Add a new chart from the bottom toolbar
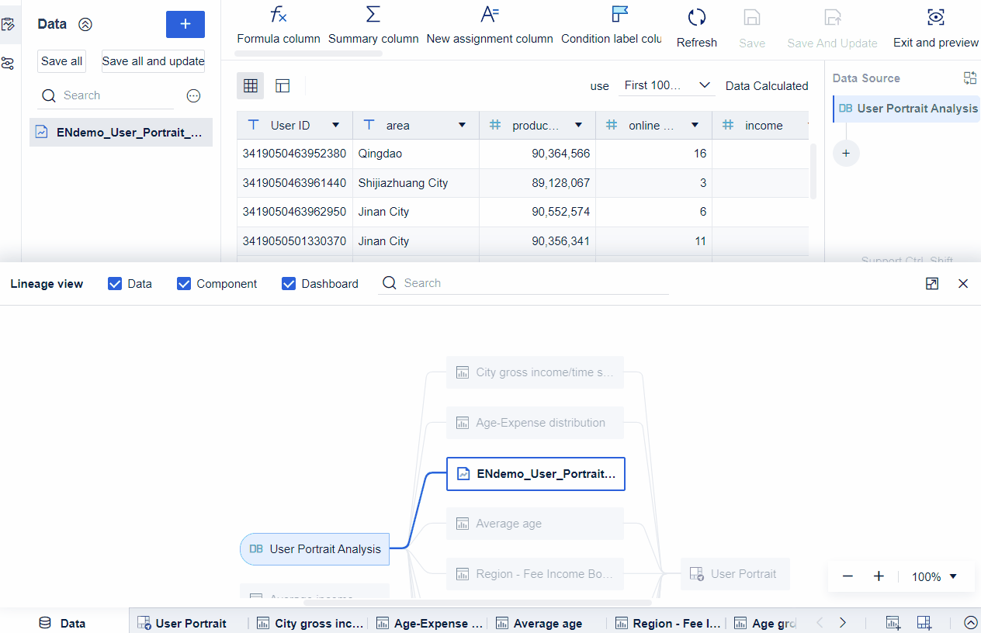981x633 pixels. coord(892,622)
